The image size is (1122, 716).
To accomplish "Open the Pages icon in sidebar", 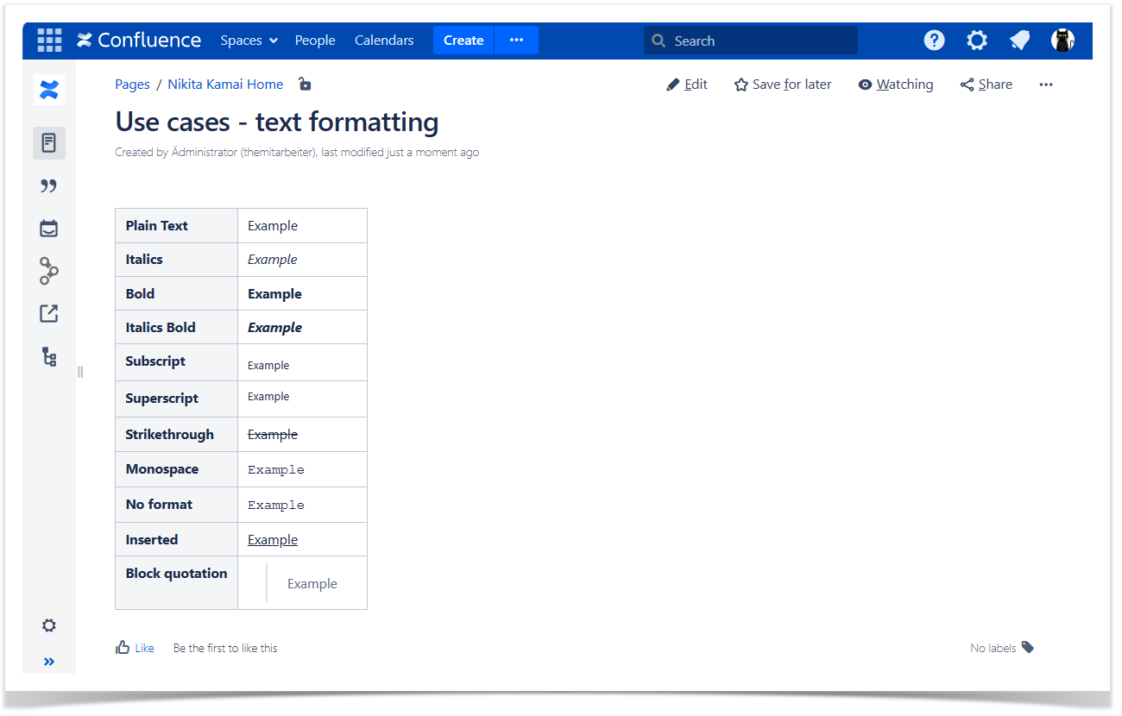I will pos(49,142).
